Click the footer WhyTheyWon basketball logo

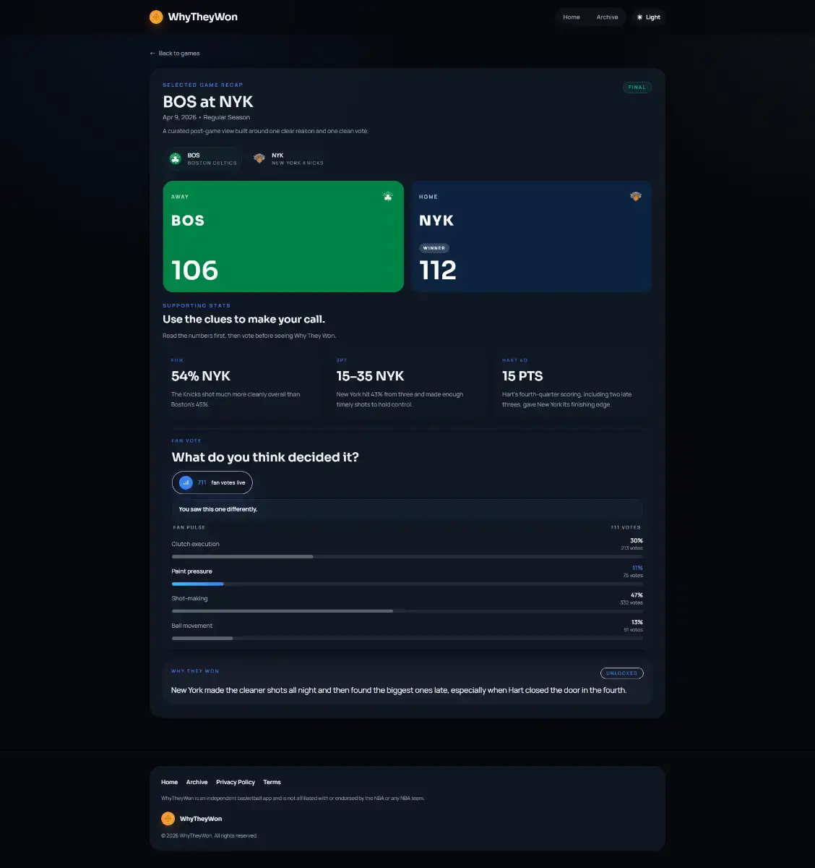pos(168,819)
